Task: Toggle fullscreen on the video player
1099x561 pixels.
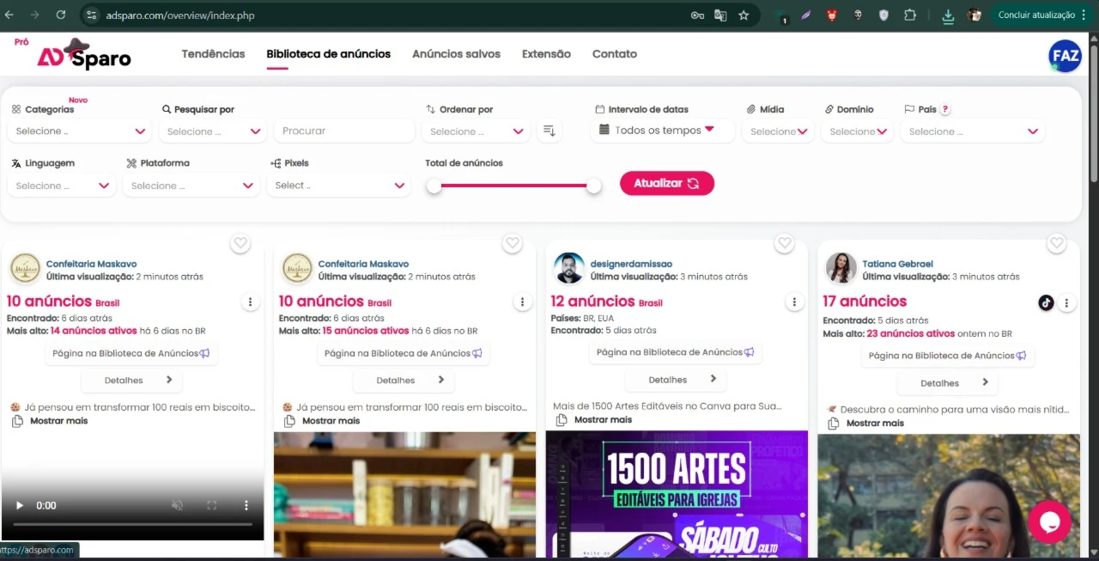Action: point(211,505)
